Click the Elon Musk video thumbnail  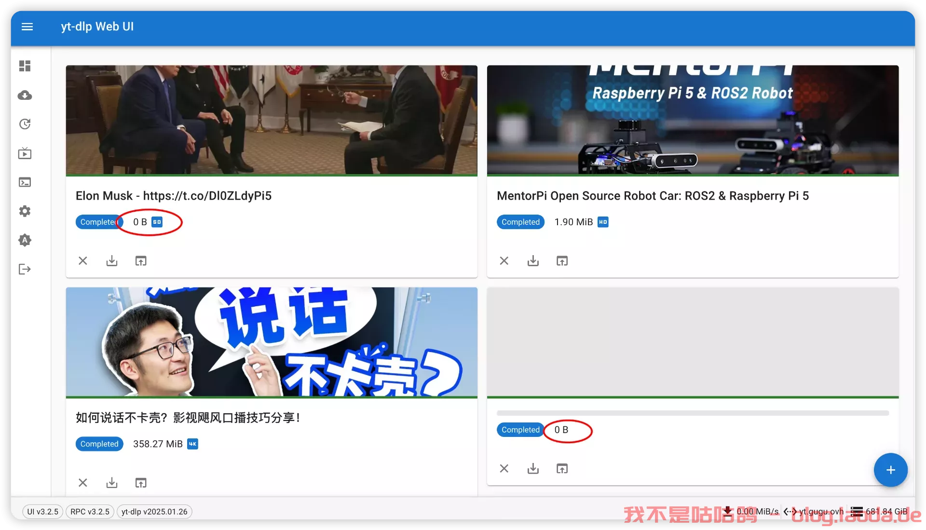point(272,120)
